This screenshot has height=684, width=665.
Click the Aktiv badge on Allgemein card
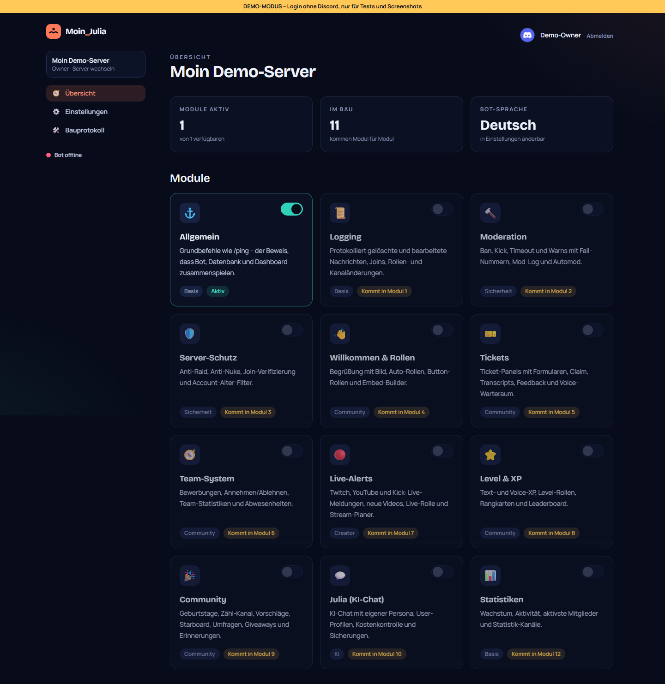[218, 291]
